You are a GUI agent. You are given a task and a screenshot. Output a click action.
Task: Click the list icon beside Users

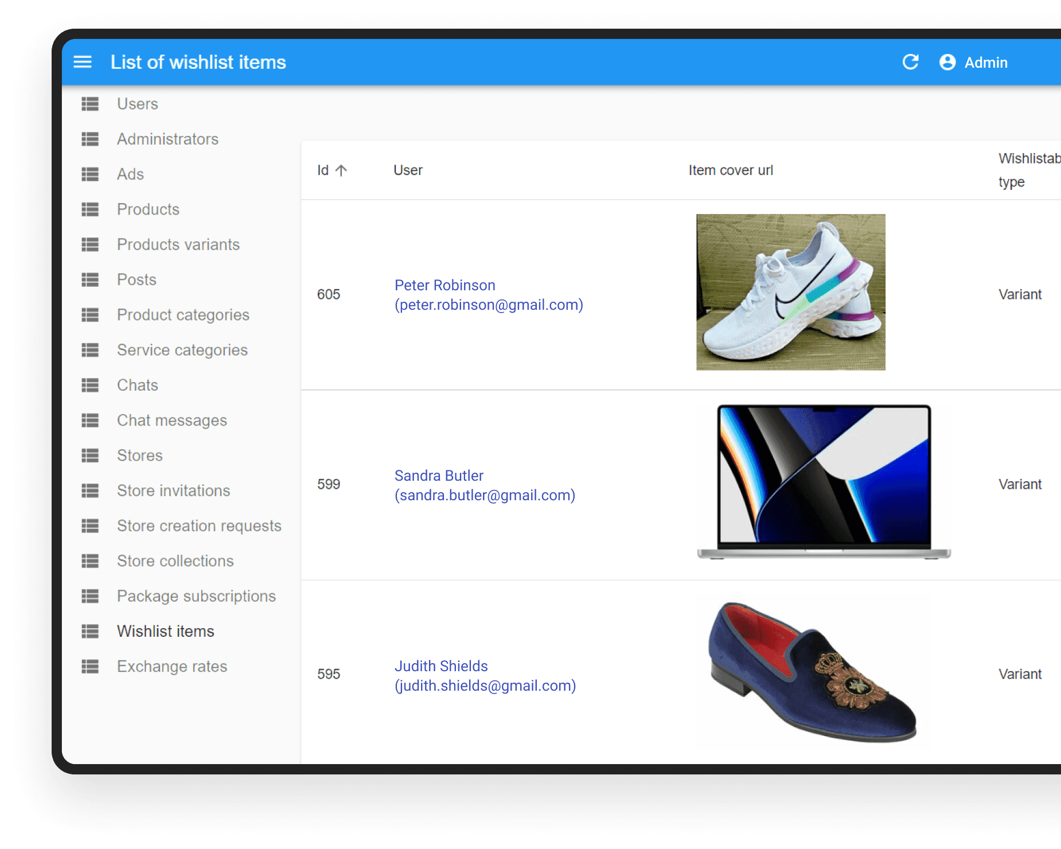[x=90, y=104]
